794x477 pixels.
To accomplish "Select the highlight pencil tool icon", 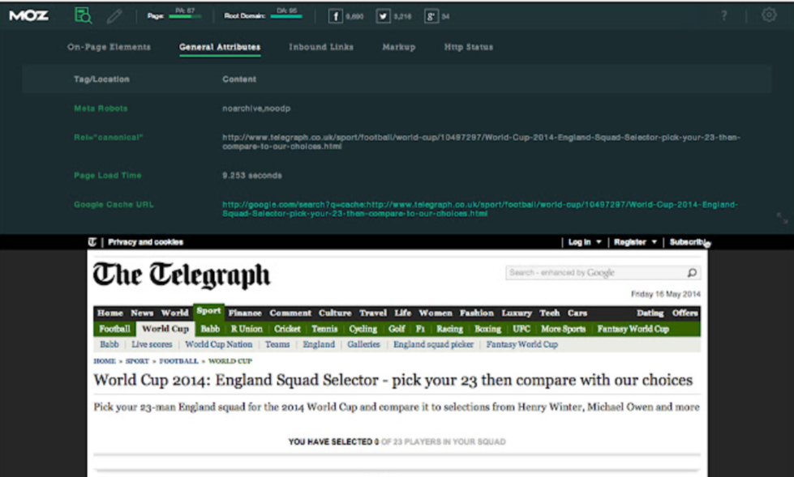I will click(x=114, y=16).
